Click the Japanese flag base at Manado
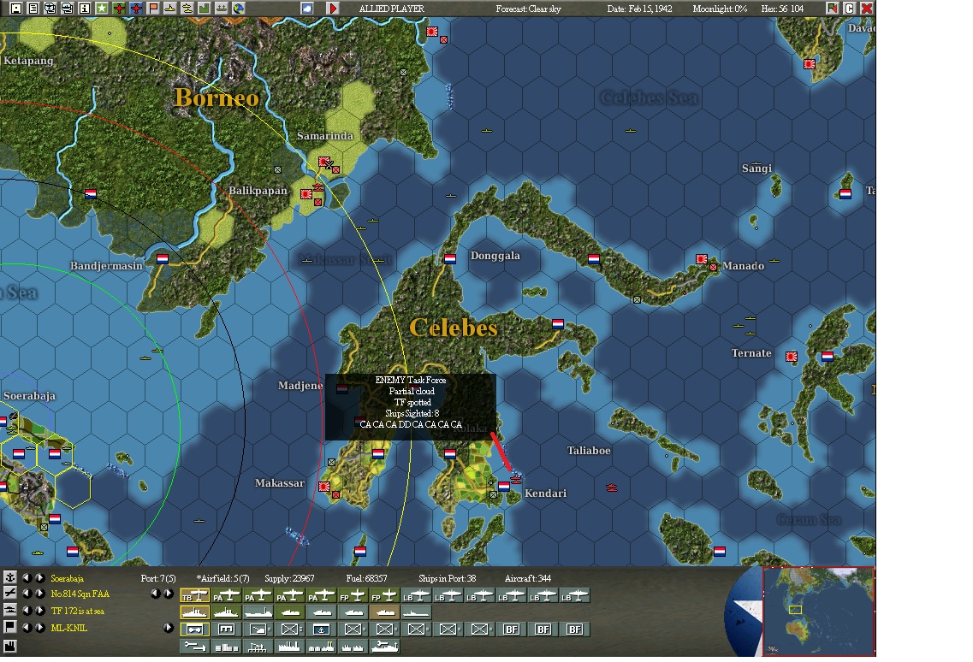This screenshot has width=973, height=662. (702, 258)
